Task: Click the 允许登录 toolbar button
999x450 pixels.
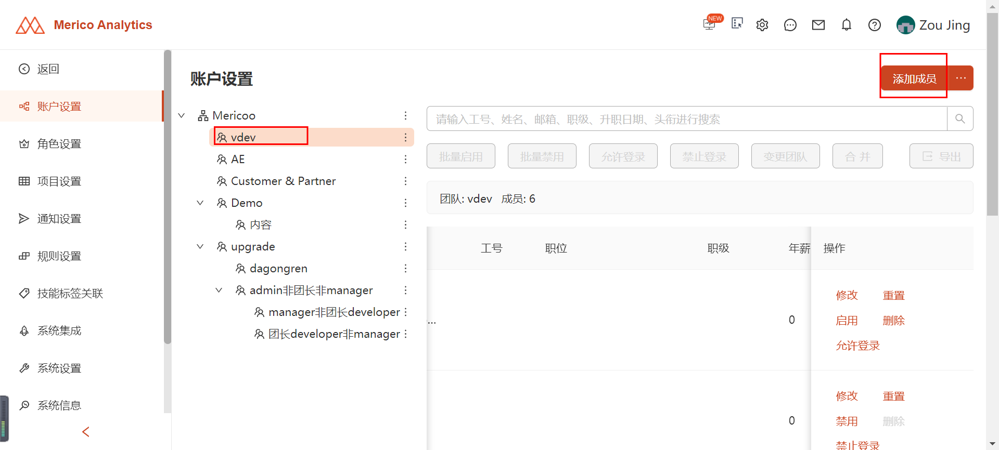Action: coord(623,156)
